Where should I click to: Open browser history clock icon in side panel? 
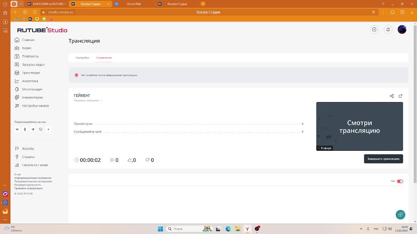(x=5, y=4)
